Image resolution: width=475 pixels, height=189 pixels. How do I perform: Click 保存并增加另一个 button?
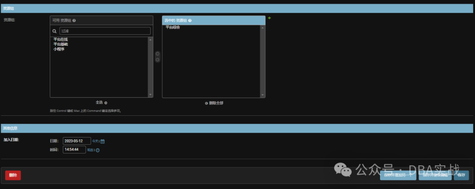coord(398,175)
